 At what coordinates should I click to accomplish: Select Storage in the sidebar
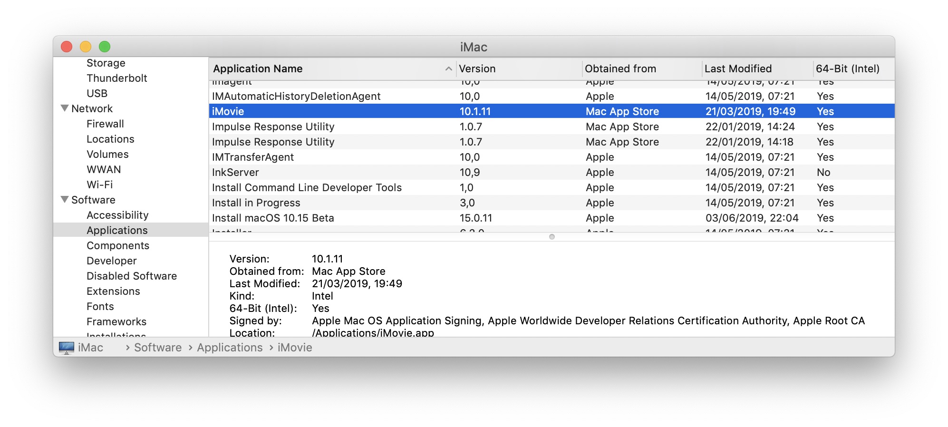tap(106, 63)
